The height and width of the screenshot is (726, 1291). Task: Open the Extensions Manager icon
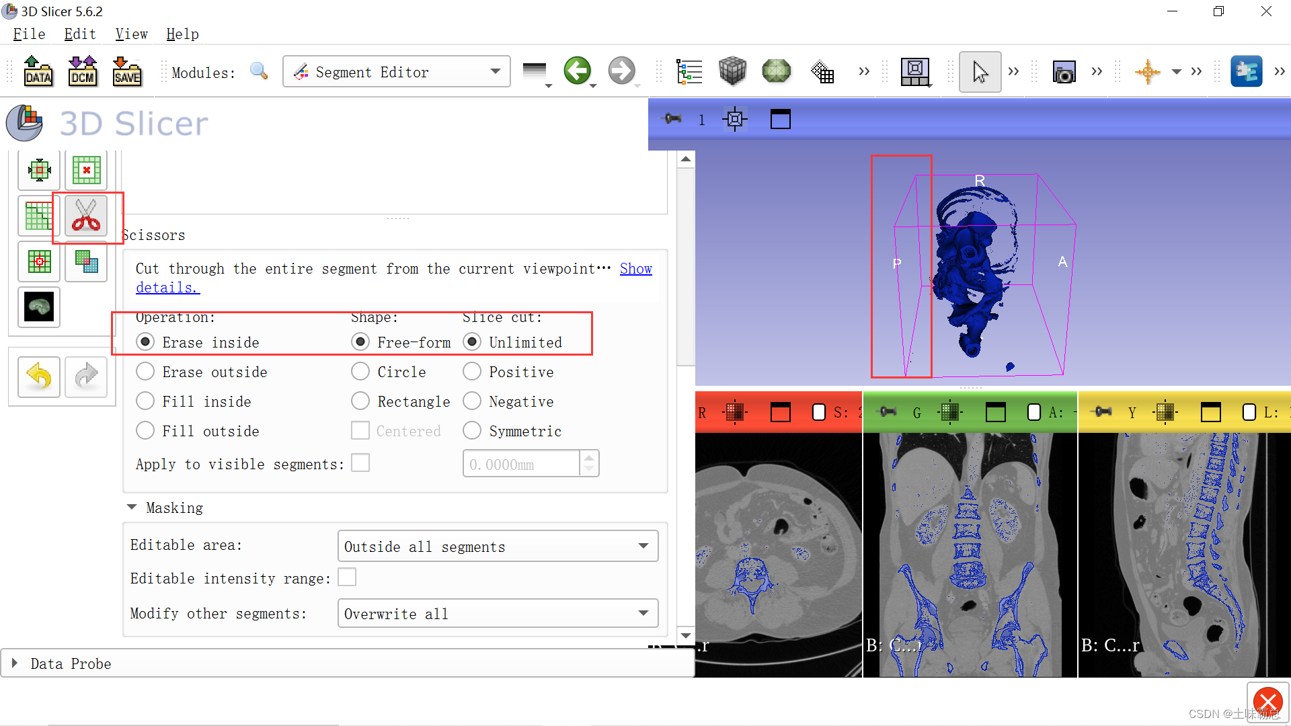coord(1246,71)
